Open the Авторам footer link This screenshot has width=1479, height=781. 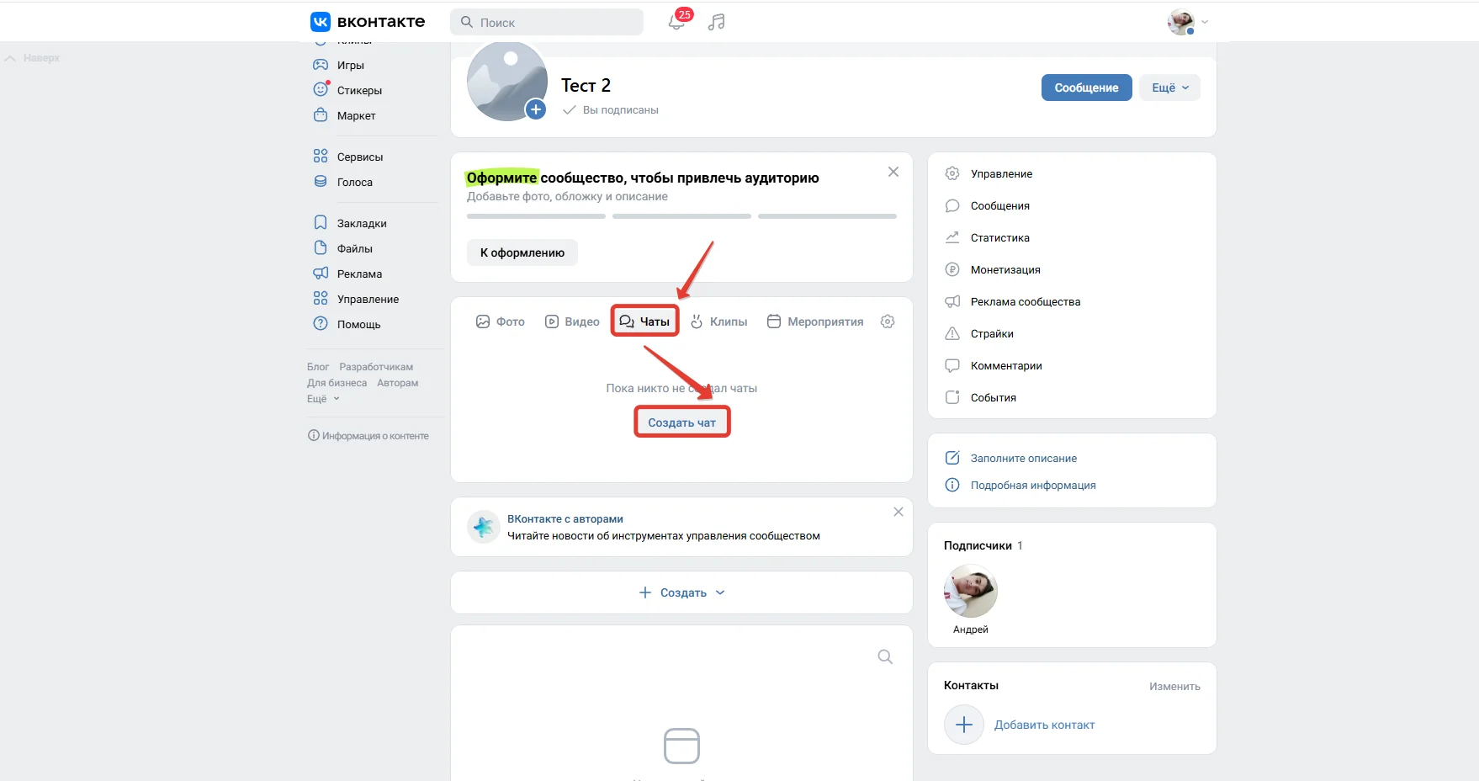click(398, 383)
